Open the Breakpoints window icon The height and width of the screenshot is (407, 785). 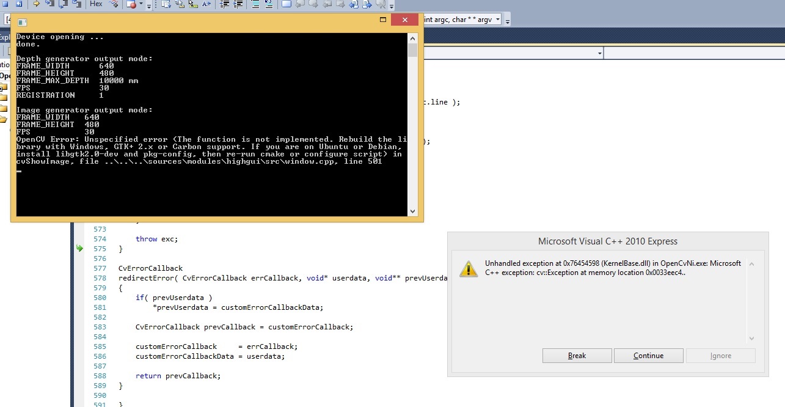tap(131, 4)
